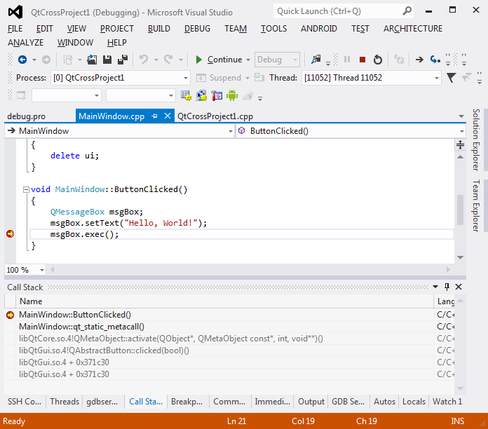The height and width of the screenshot is (429, 488).
Task: Collapse the ButtonClicked function outline
Action: click(x=26, y=189)
